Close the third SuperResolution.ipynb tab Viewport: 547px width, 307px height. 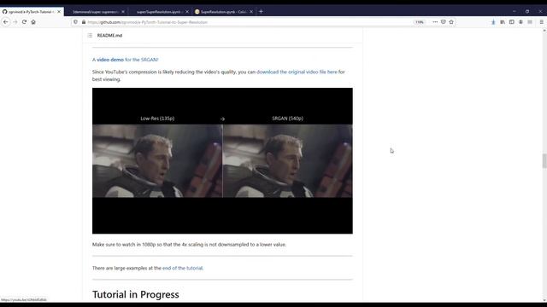click(x=187, y=12)
